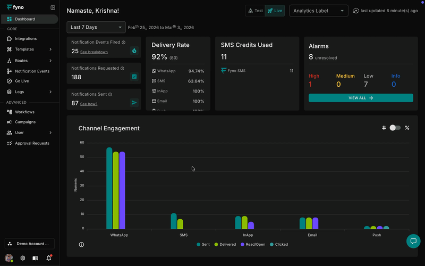425x266 pixels.
Task: Toggle the Delivered legend color swatch
Action: [216, 245]
